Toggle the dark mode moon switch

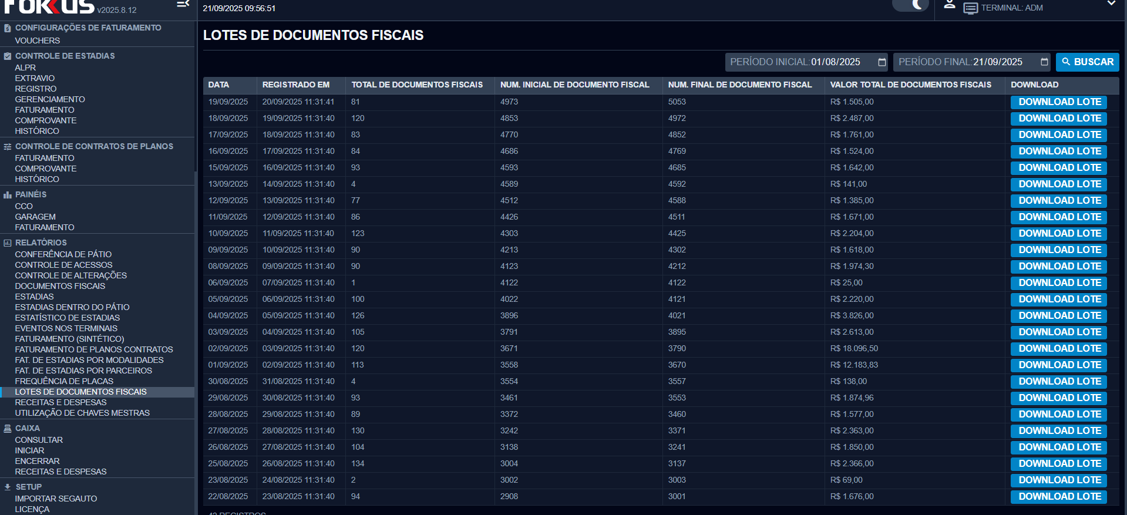[911, 6]
